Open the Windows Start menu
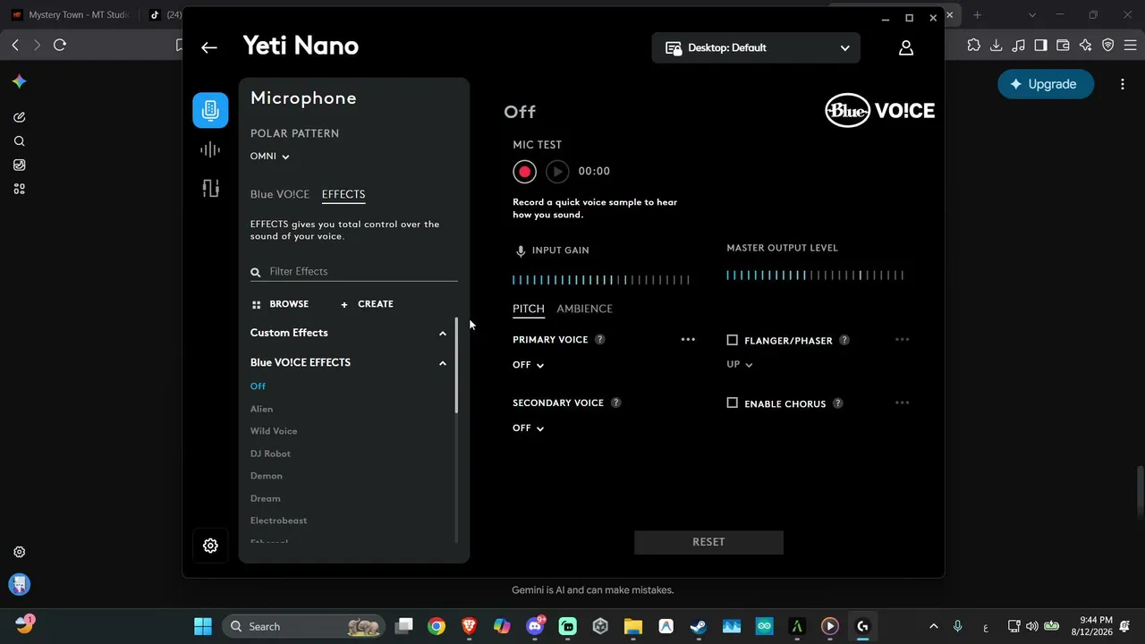The image size is (1145, 644). click(203, 626)
